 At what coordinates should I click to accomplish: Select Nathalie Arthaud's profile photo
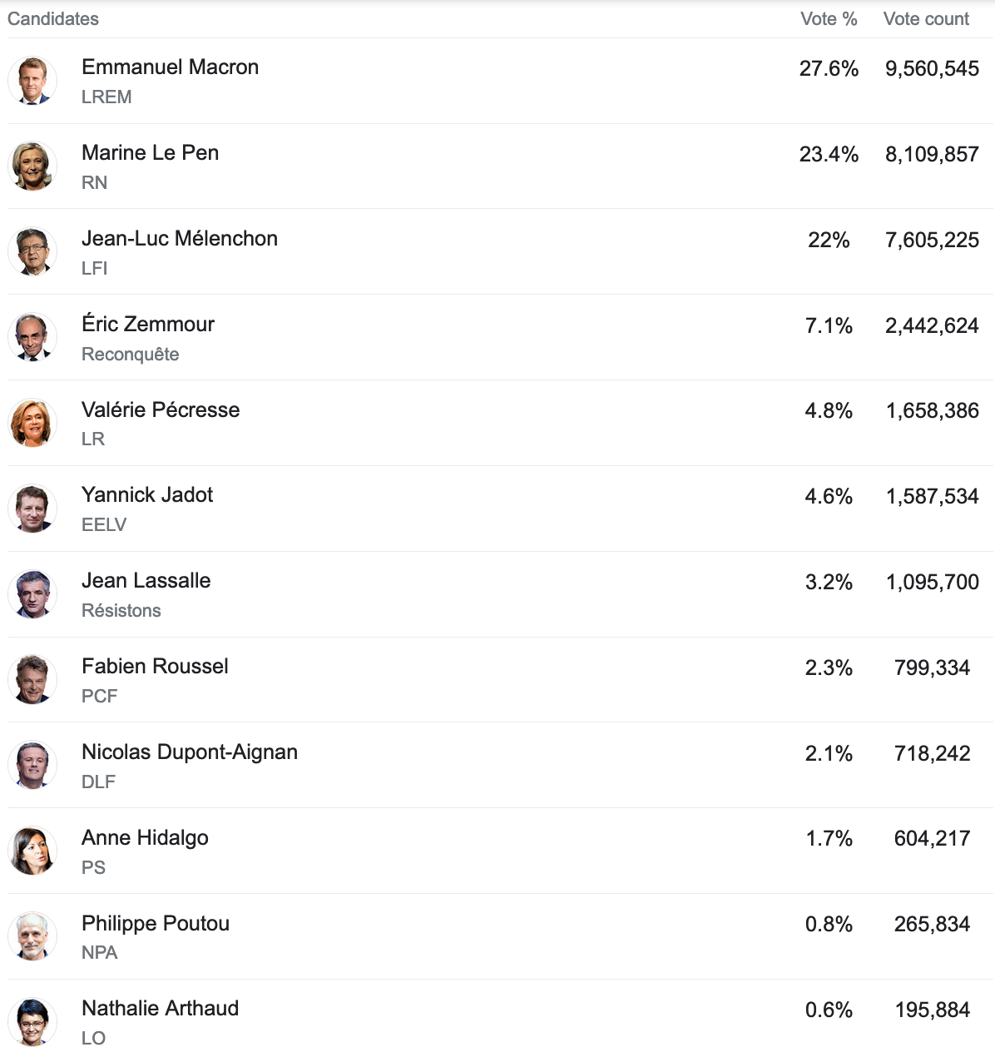tap(32, 1022)
